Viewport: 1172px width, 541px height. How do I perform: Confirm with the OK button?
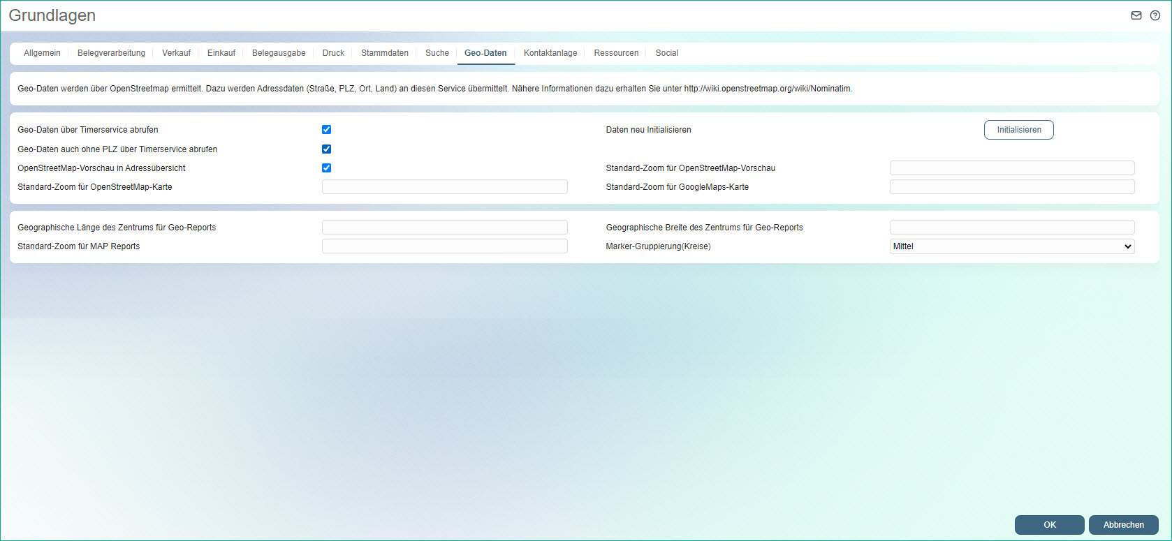(1050, 525)
